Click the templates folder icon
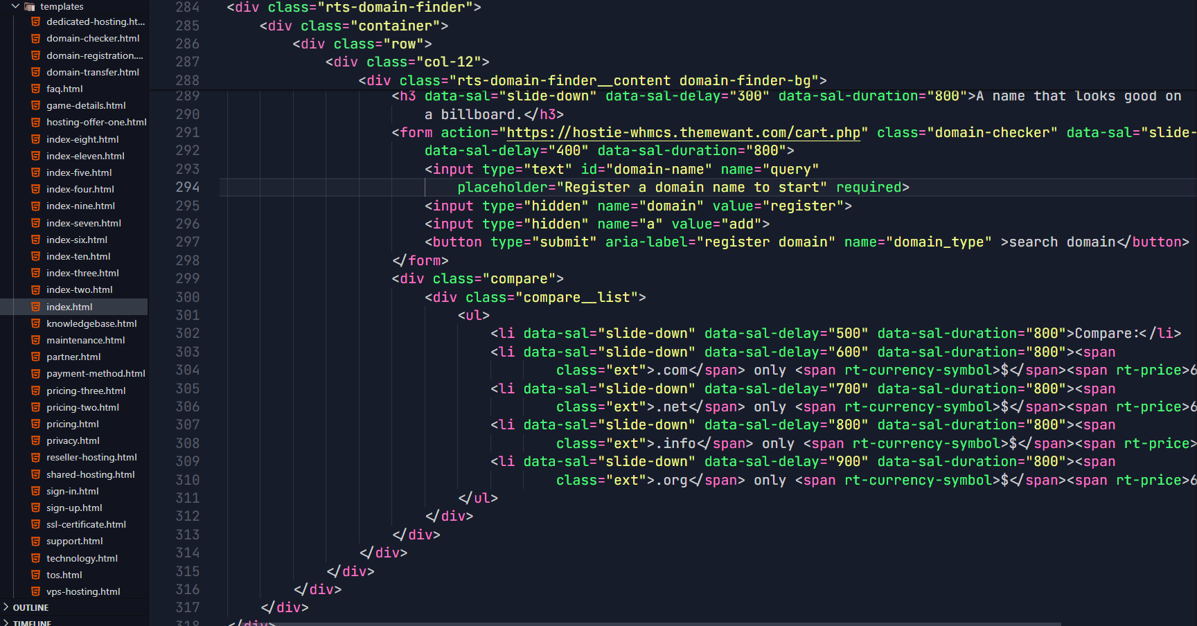The height and width of the screenshot is (626, 1197). coord(30,6)
